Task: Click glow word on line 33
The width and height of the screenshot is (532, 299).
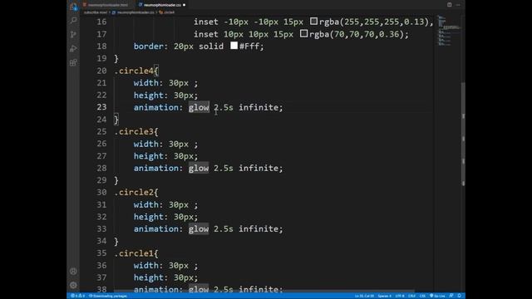Action: click(x=199, y=229)
